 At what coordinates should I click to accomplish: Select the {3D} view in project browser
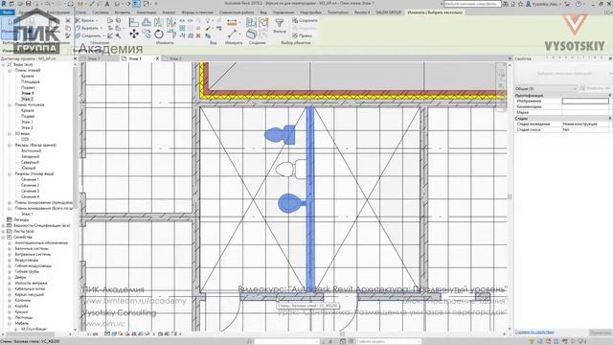[25, 139]
